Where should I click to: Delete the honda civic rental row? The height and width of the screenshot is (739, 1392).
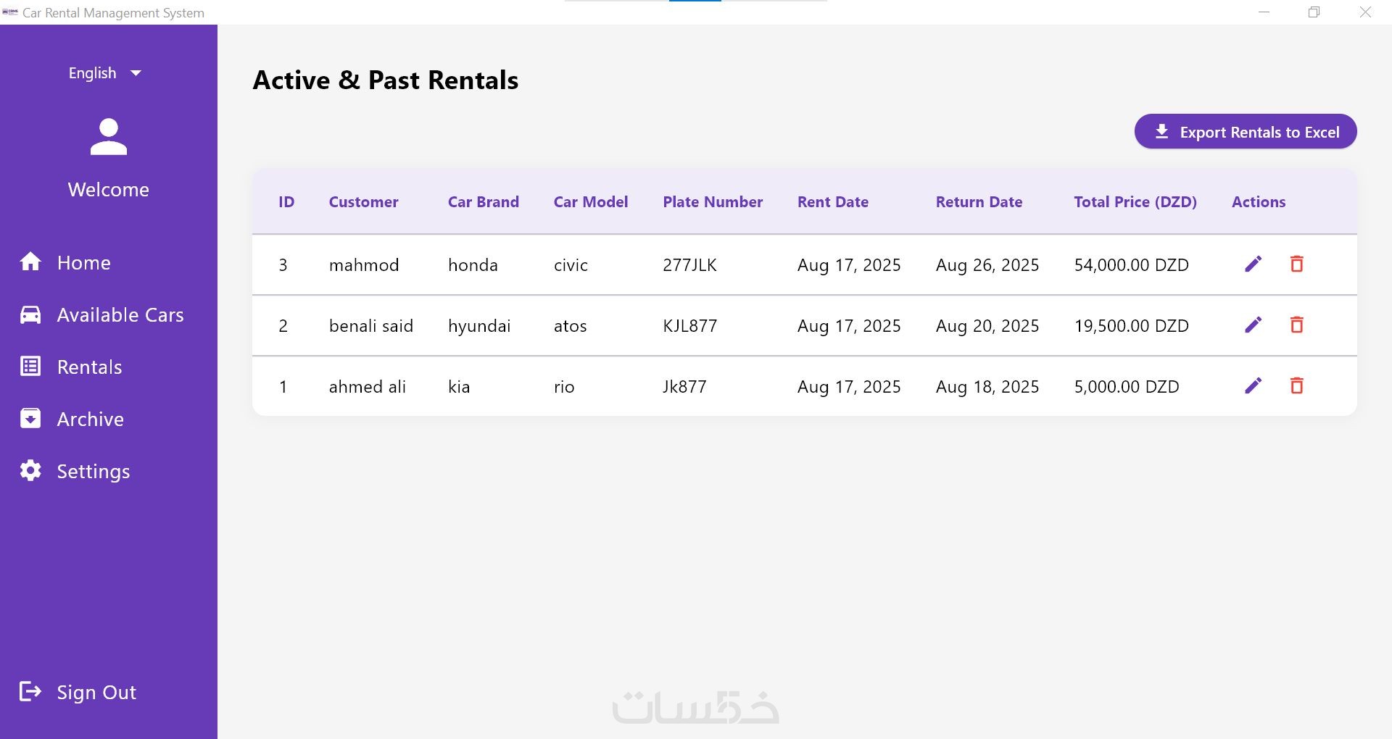click(1296, 264)
